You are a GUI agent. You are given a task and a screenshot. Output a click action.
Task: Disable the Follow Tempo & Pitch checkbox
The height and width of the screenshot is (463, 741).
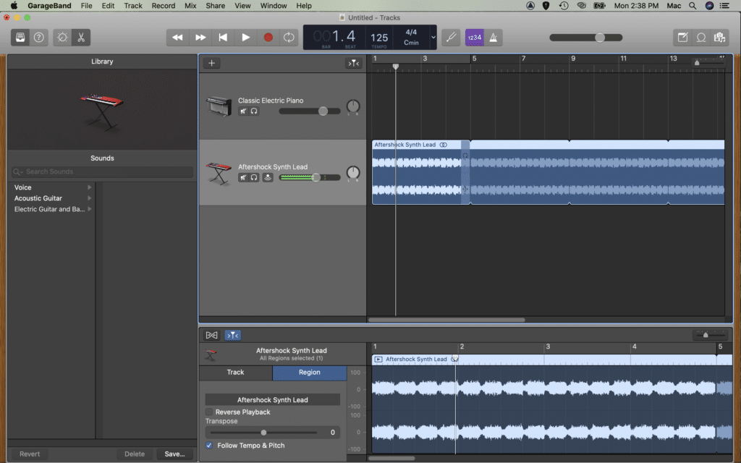tap(209, 445)
